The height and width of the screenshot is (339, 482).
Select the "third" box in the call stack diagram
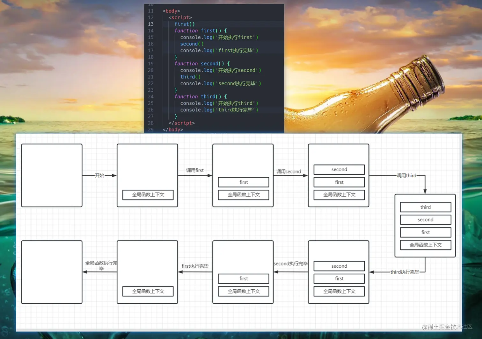click(x=426, y=207)
